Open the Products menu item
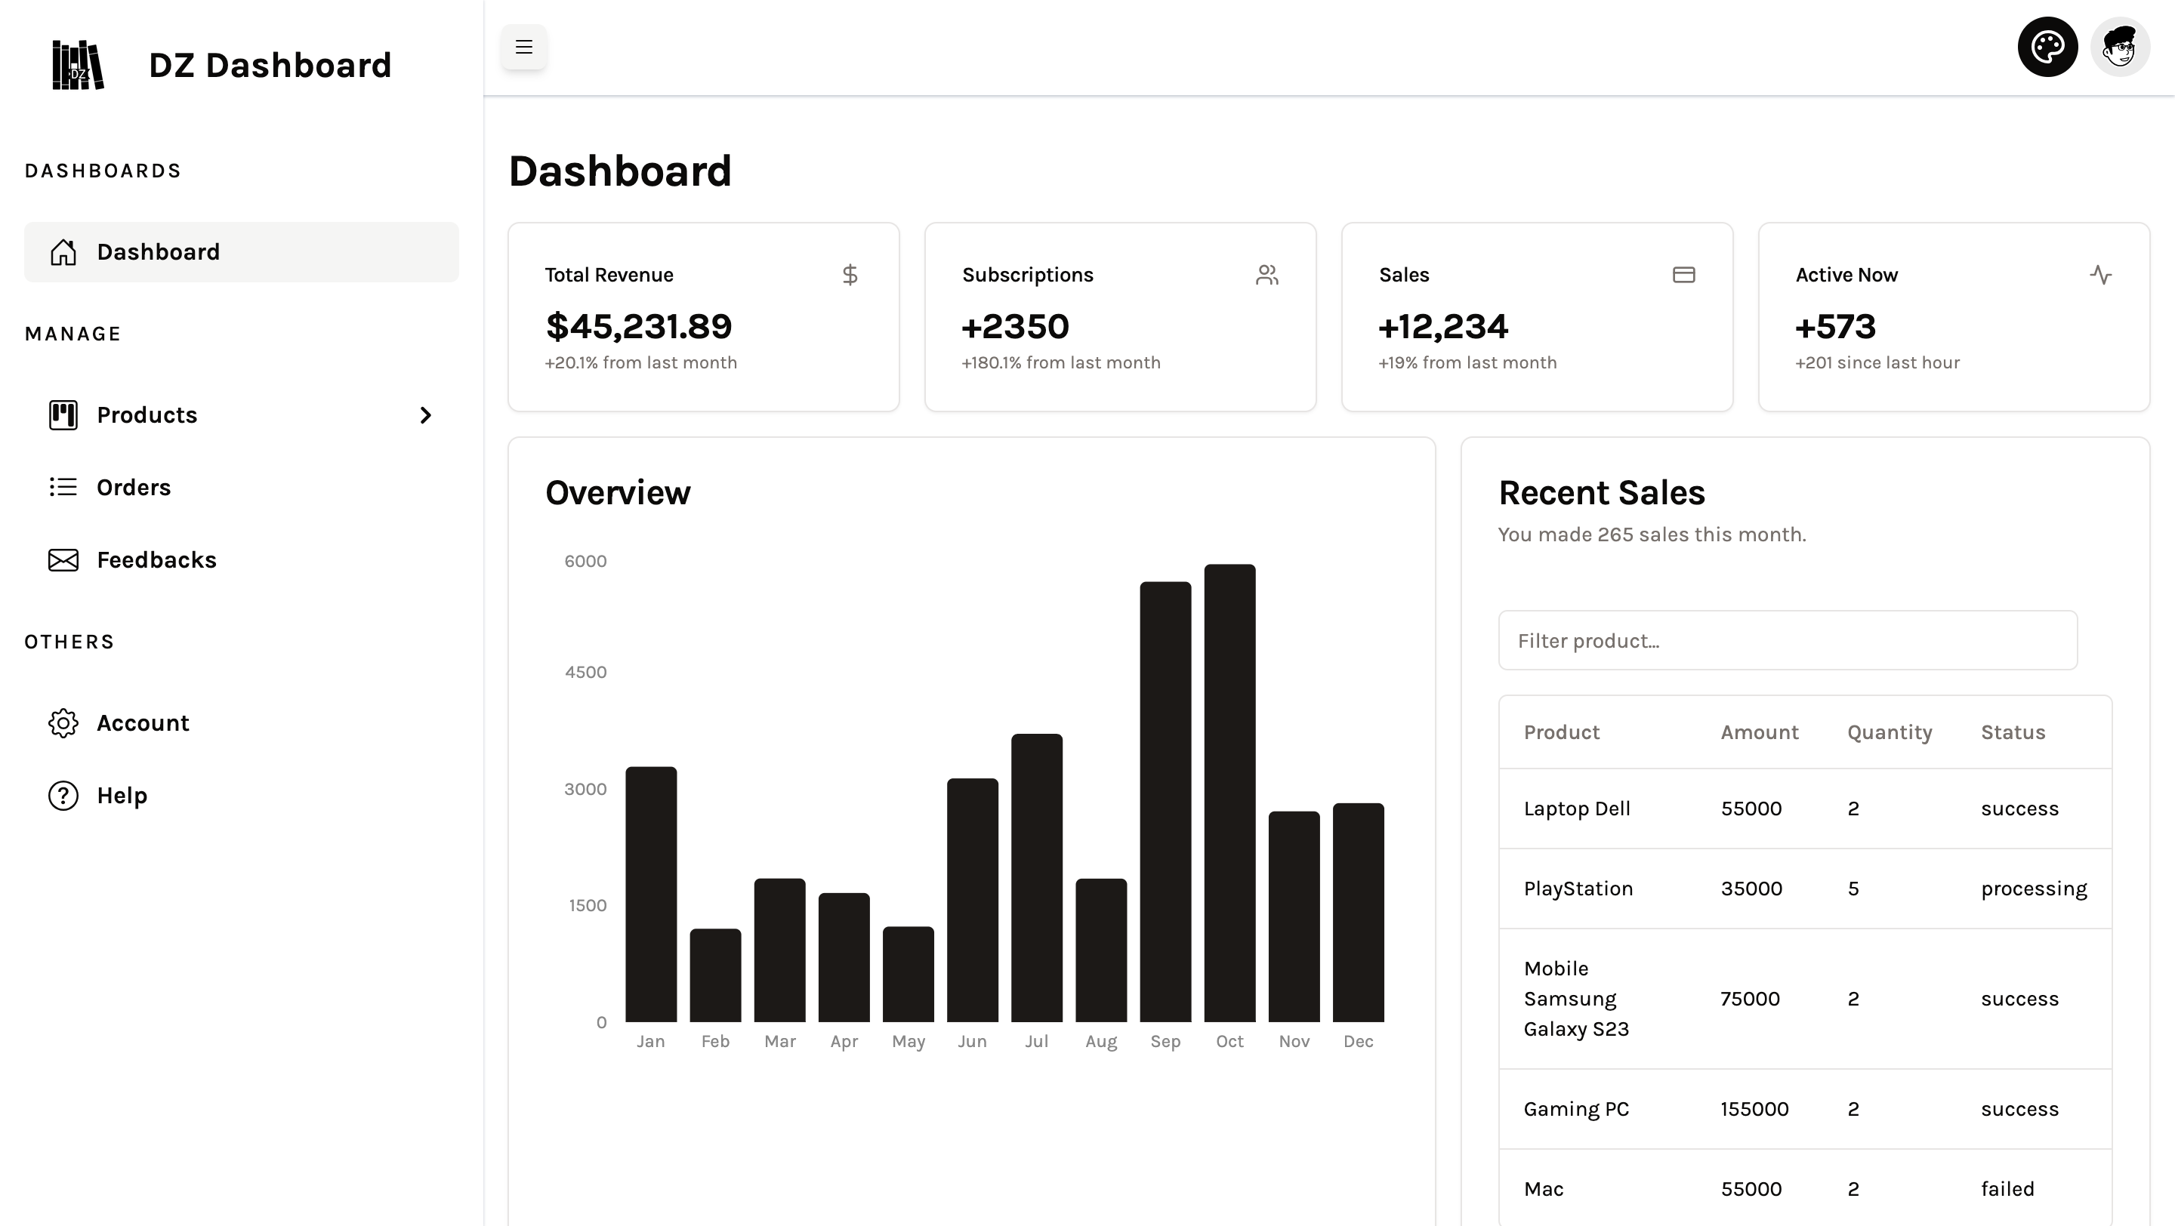This screenshot has height=1226, width=2175. click(x=242, y=415)
